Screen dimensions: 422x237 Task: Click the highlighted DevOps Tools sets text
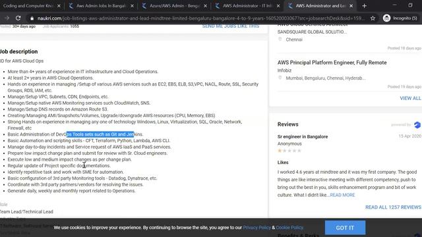(x=100, y=134)
